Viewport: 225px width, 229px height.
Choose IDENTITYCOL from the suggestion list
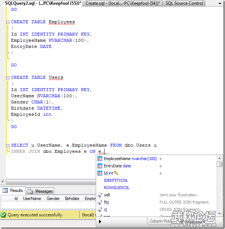[x=116, y=180]
